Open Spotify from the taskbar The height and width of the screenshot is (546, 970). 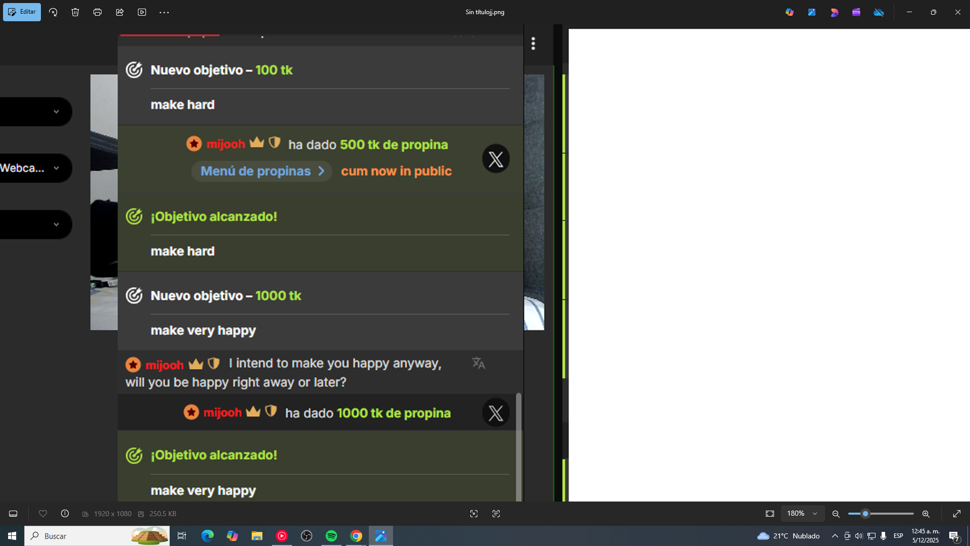tap(331, 536)
